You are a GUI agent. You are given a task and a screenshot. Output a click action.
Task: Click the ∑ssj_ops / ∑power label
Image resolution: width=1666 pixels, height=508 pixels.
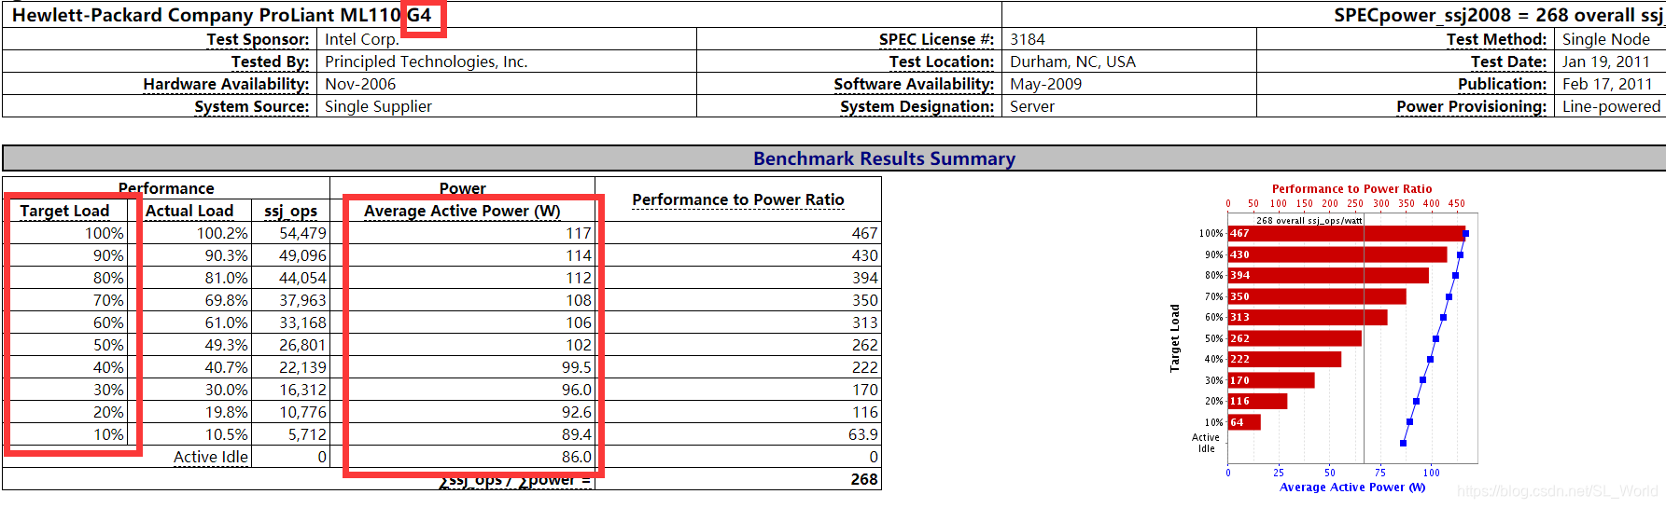515,480
